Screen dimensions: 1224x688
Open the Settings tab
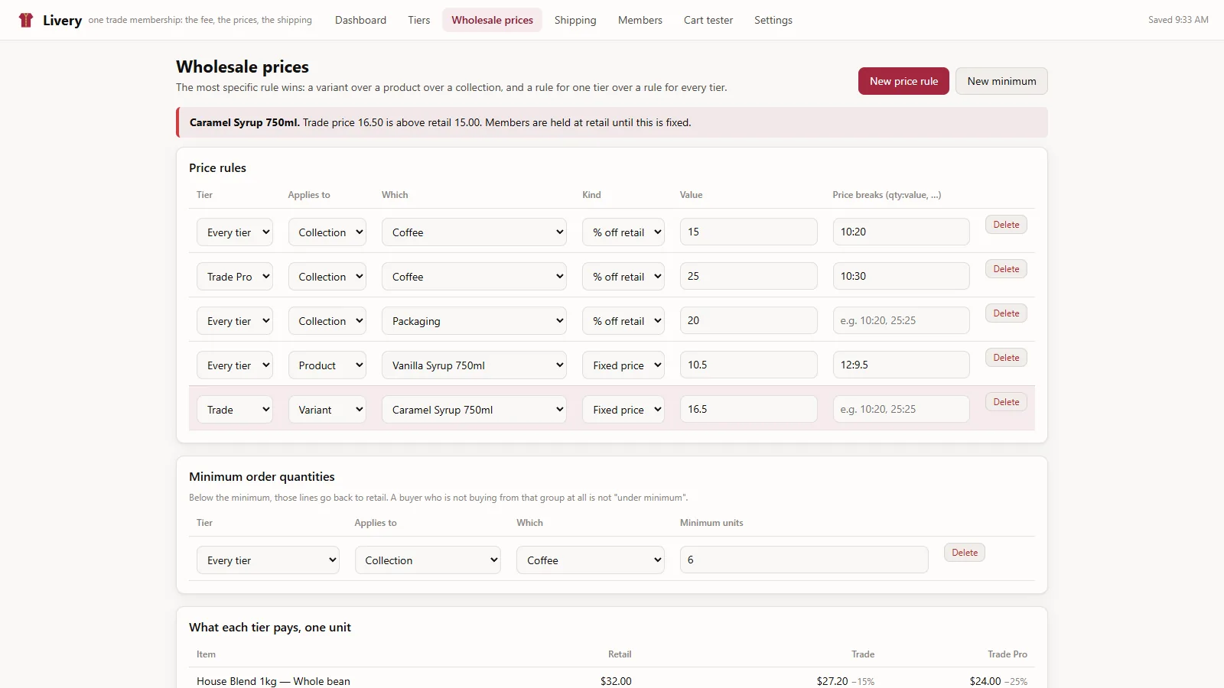pos(773,20)
